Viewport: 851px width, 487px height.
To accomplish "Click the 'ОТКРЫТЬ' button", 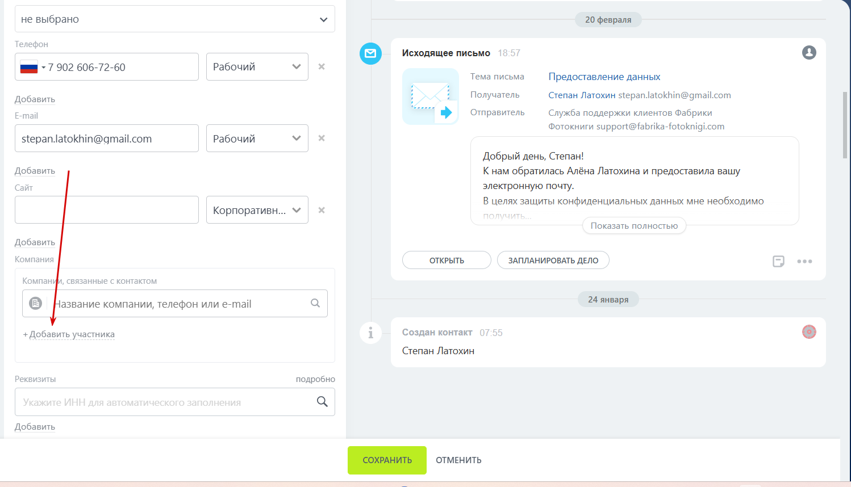I will point(447,261).
